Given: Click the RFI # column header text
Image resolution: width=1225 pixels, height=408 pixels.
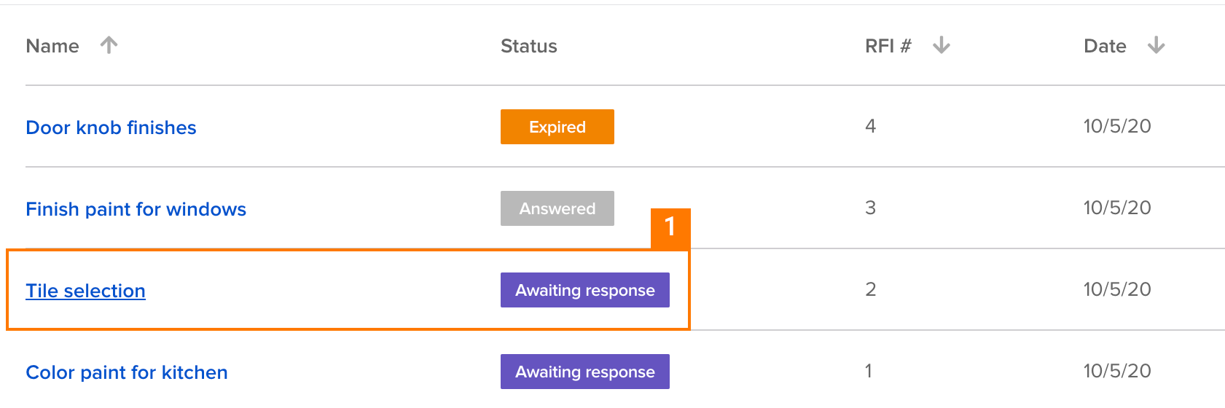Looking at the screenshot, I should coord(888,46).
